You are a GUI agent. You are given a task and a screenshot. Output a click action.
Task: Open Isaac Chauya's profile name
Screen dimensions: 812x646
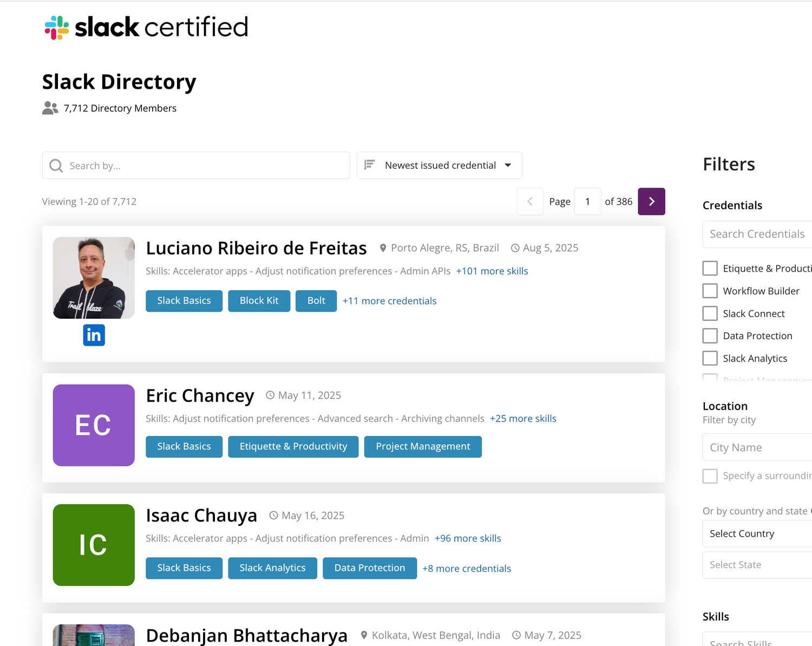point(201,516)
